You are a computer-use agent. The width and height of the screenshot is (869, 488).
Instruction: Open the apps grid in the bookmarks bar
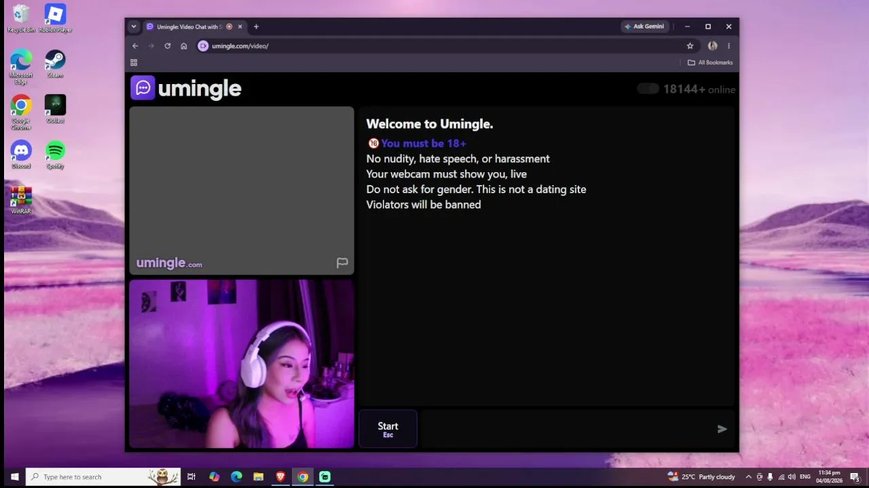click(x=134, y=62)
